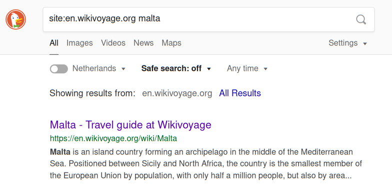
Task: Click the caret arrow next to Any time
Action: click(265, 69)
